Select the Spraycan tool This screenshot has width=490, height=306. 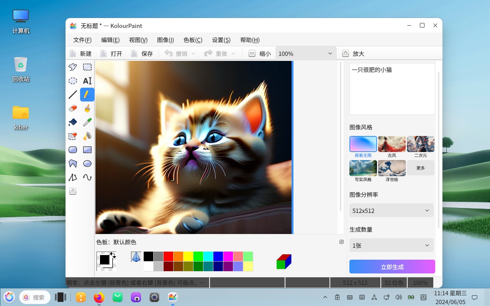(87, 136)
